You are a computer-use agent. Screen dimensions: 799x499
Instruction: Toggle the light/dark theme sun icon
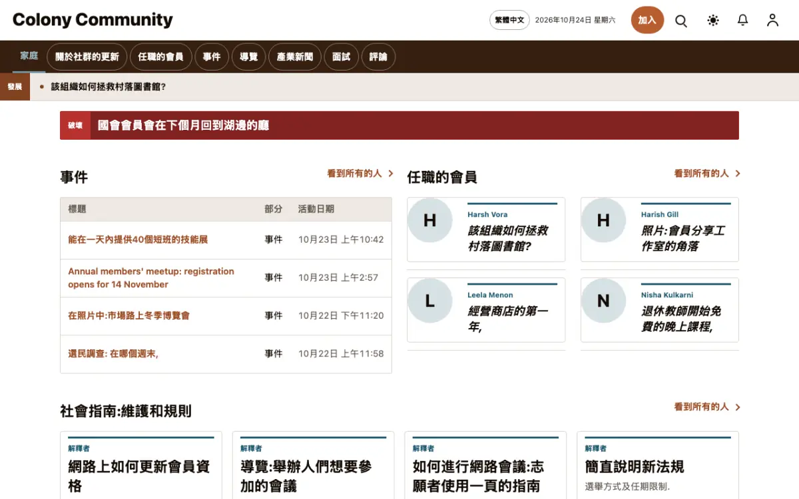713,21
